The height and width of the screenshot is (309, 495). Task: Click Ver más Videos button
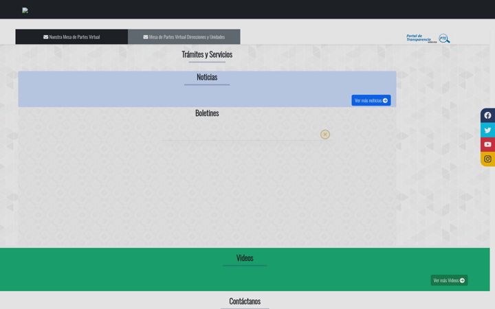(x=449, y=280)
